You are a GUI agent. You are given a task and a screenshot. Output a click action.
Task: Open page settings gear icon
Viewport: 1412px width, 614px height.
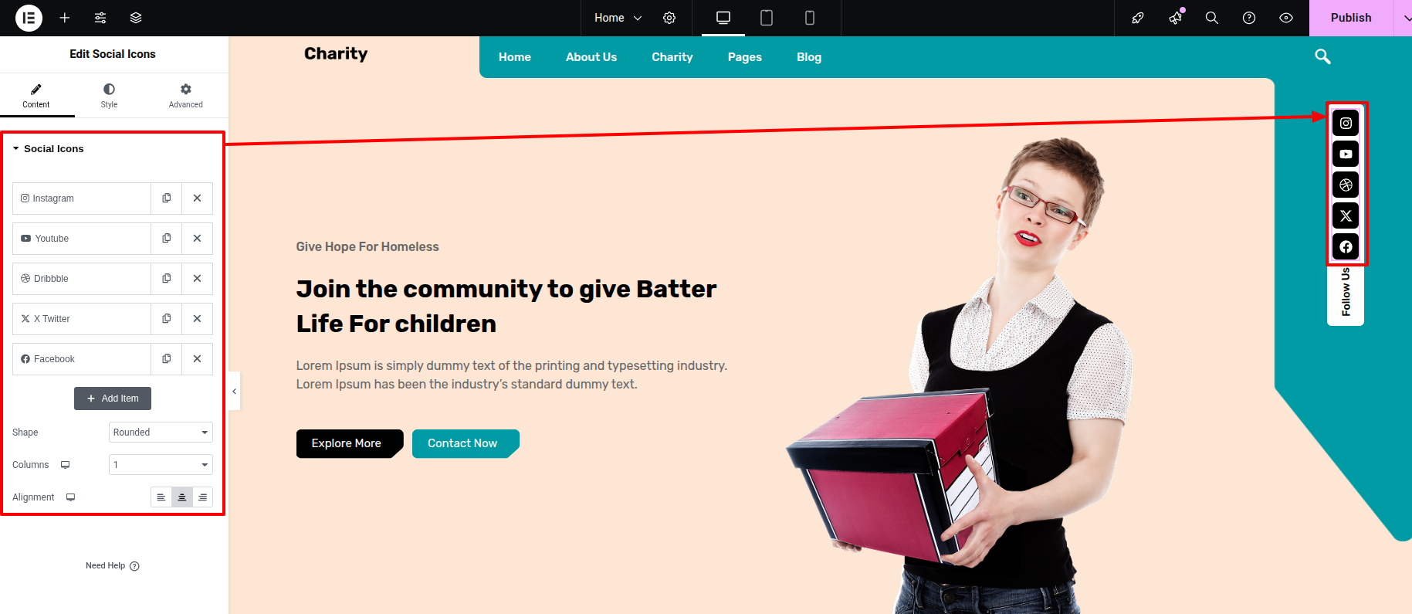pyautogui.click(x=669, y=18)
